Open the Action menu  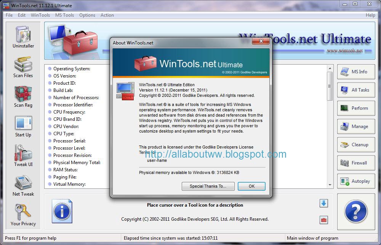click(x=107, y=15)
